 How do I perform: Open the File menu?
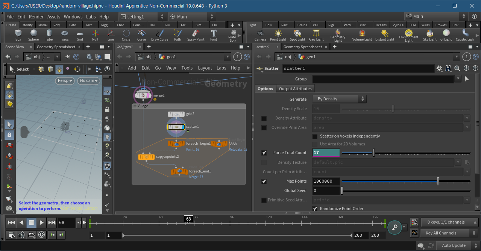tap(10, 17)
